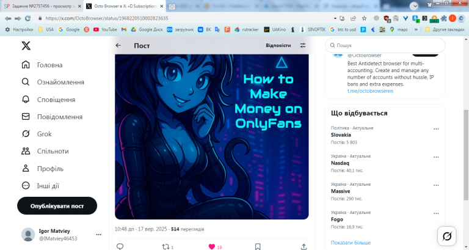Close the Octo Browser tab
This screenshot has width=469, height=250.
[161, 6]
